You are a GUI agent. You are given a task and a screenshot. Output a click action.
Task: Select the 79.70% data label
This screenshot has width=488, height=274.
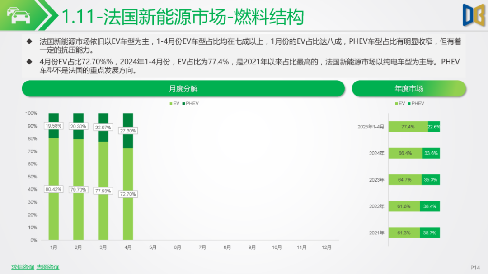click(x=78, y=190)
